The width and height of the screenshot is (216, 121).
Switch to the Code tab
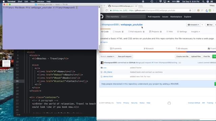click(105, 32)
